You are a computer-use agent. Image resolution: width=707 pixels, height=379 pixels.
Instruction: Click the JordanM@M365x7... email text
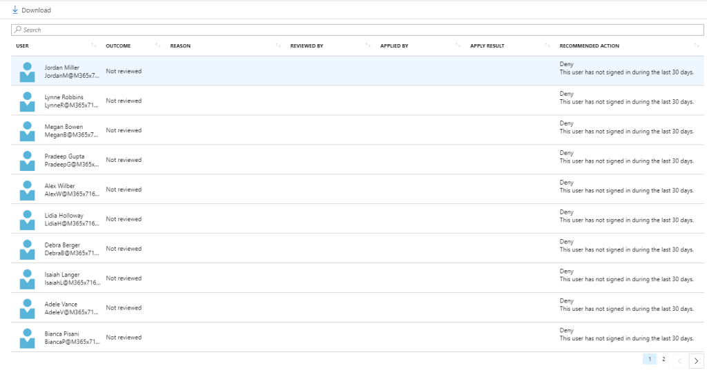pos(72,76)
